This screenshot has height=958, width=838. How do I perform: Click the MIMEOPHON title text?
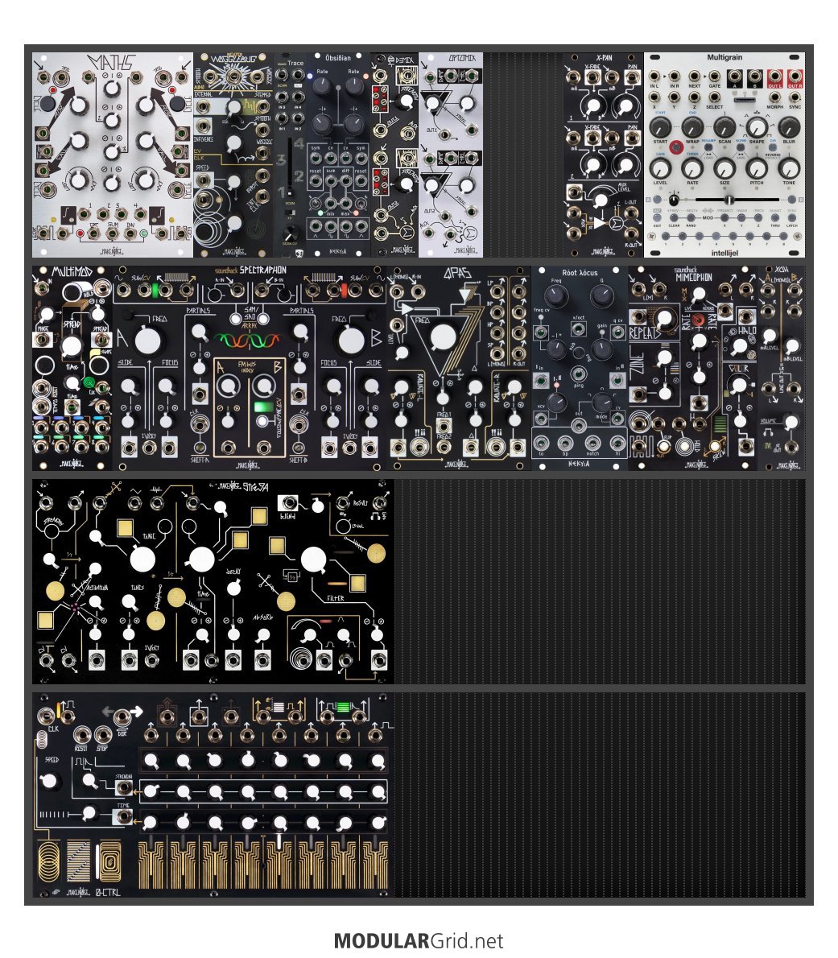pyautogui.click(x=694, y=278)
